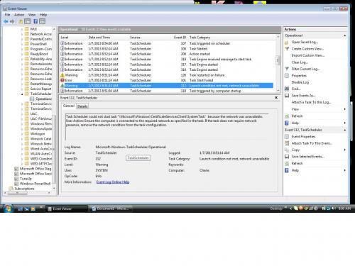Expand the UAC folder in the tree
The width and height of the screenshot is (355, 266).
point(22,113)
